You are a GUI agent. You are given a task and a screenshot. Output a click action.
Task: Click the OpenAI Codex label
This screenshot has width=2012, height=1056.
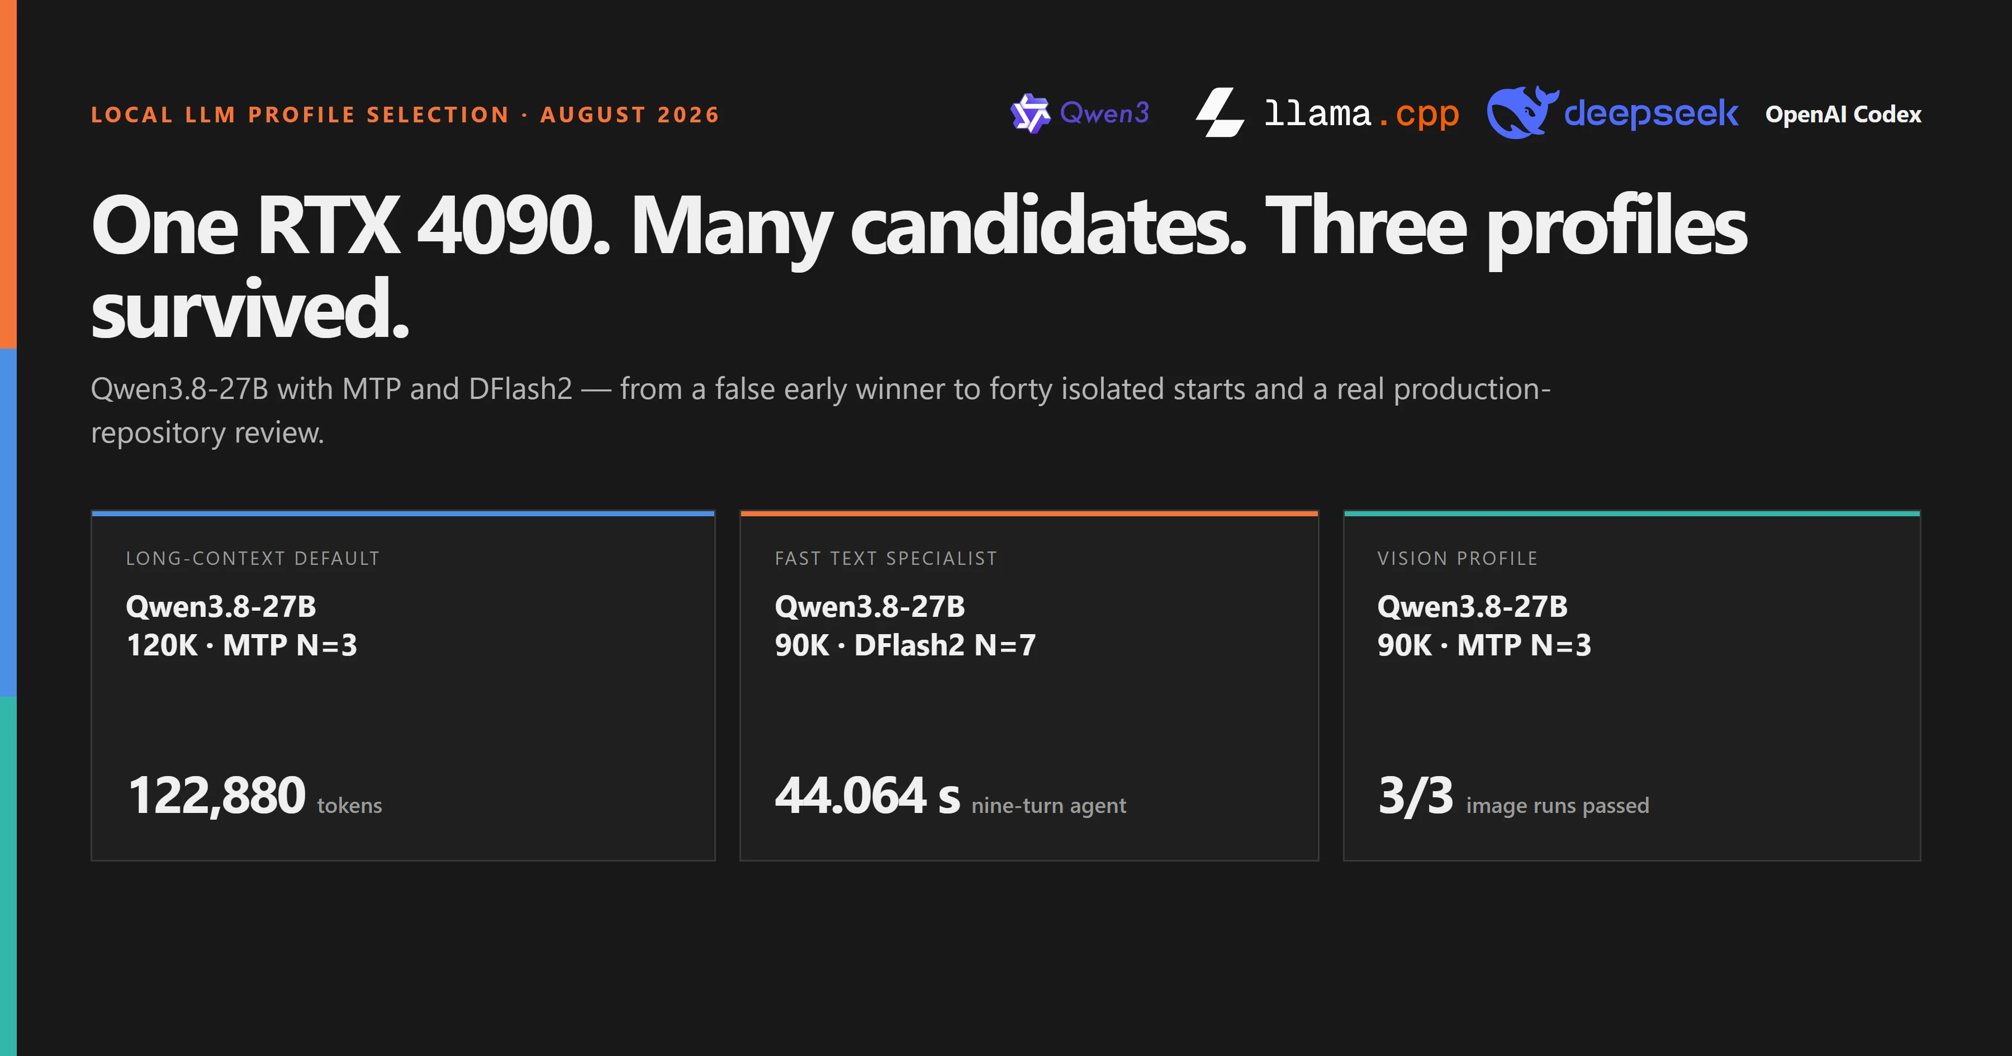(x=1843, y=114)
